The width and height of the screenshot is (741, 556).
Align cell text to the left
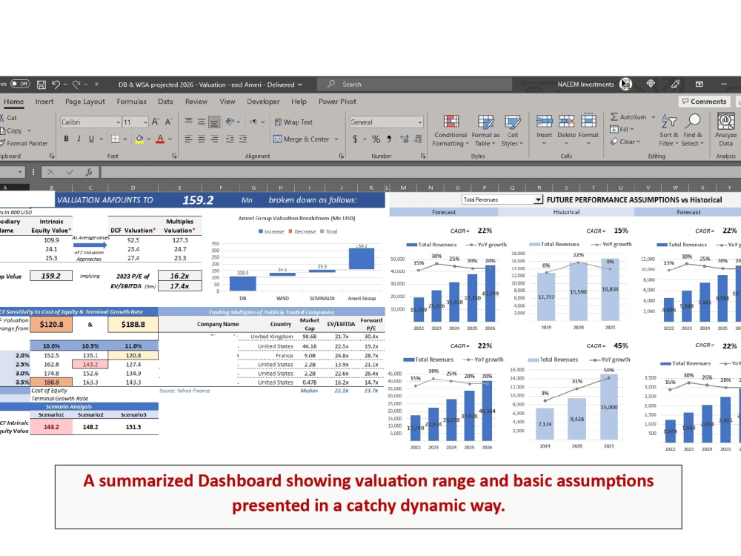[x=188, y=139]
